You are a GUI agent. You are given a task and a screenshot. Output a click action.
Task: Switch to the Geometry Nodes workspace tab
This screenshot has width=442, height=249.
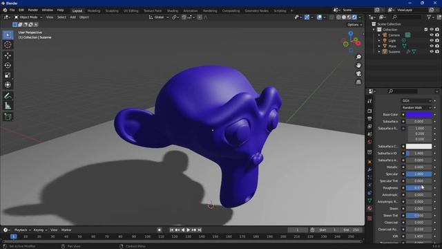pyautogui.click(x=256, y=11)
